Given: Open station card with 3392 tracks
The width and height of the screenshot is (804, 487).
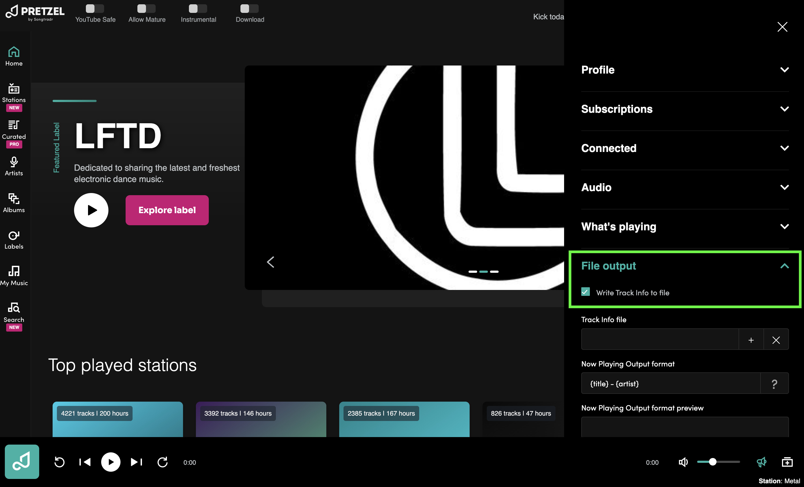Looking at the screenshot, I should [x=261, y=419].
